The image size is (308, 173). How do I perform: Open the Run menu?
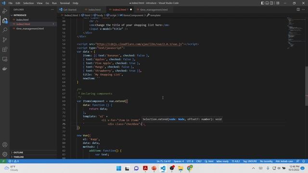point(54,3)
